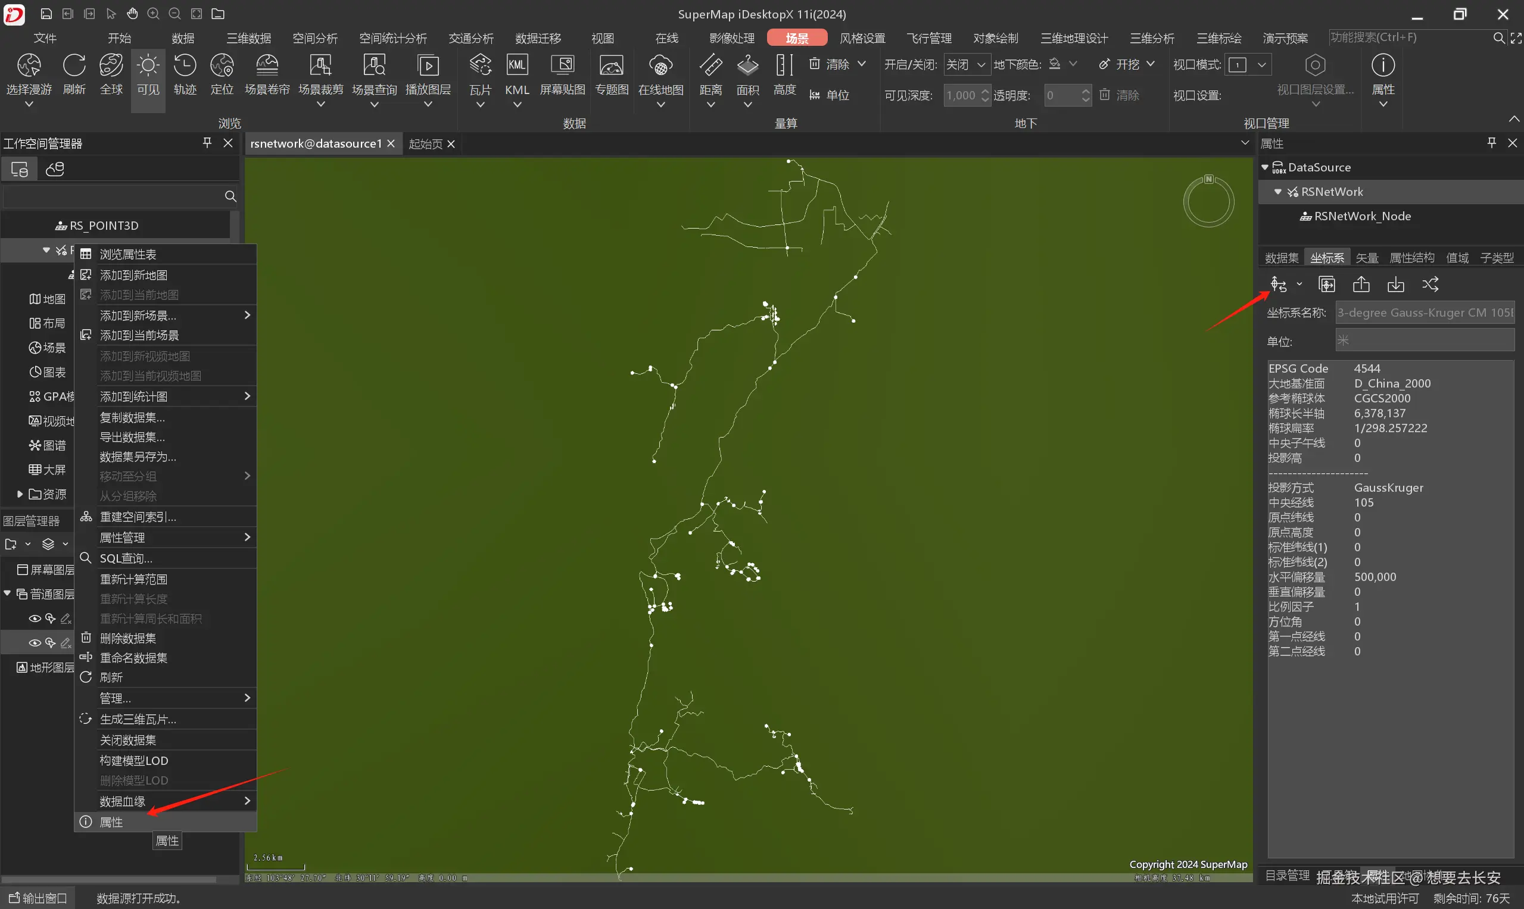Expand the 开挖 dropdown arrow
This screenshot has height=909, width=1524.
tap(1150, 64)
